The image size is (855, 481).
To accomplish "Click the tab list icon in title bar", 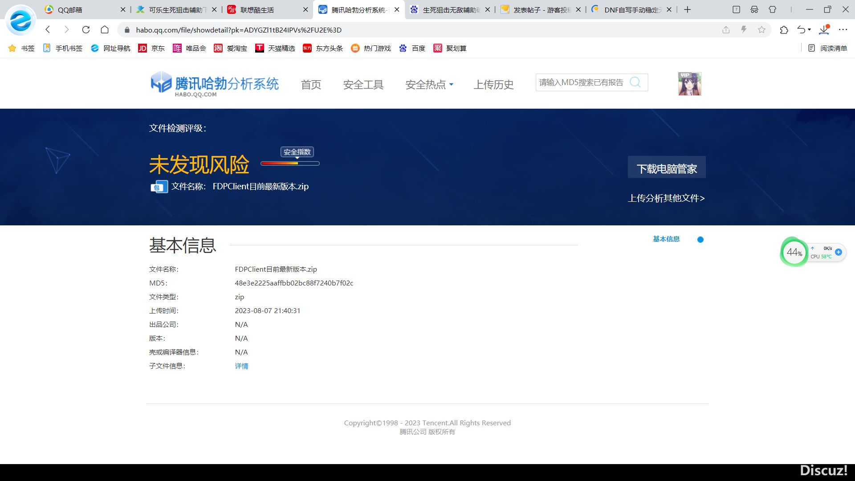I will (x=736, y=9).
